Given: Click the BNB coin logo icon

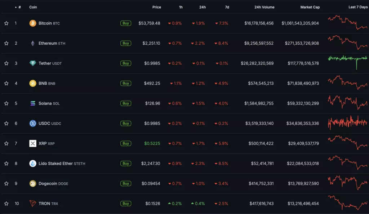Looking at the screenshot, I should tap(33, 83).
